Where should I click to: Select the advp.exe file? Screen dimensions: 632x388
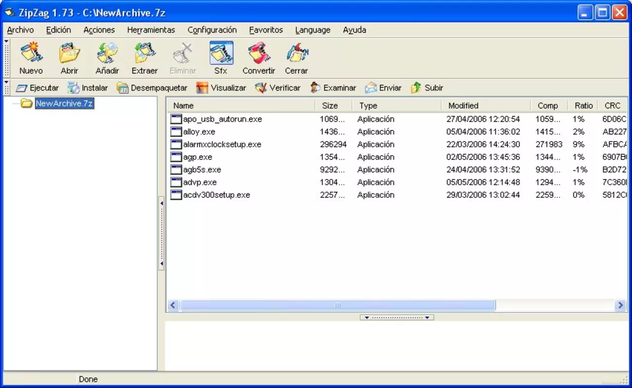tap(200, 182)
